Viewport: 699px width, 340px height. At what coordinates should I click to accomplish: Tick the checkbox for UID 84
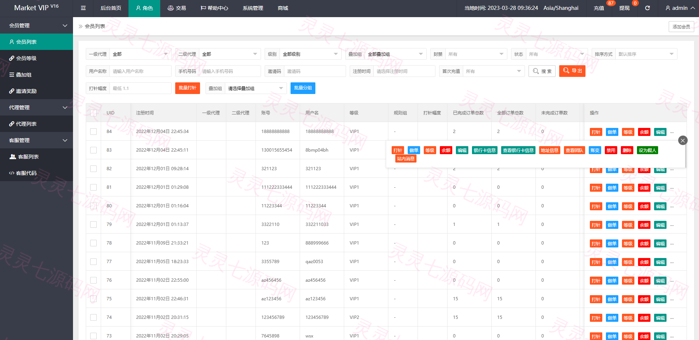[x=93, y=132]
